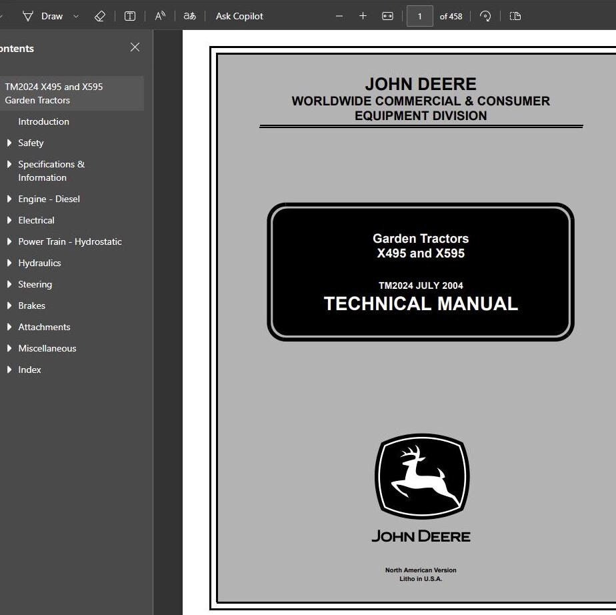Open Ask Copilot
This screenshot has width=616, height=615.
click(239, 16)
